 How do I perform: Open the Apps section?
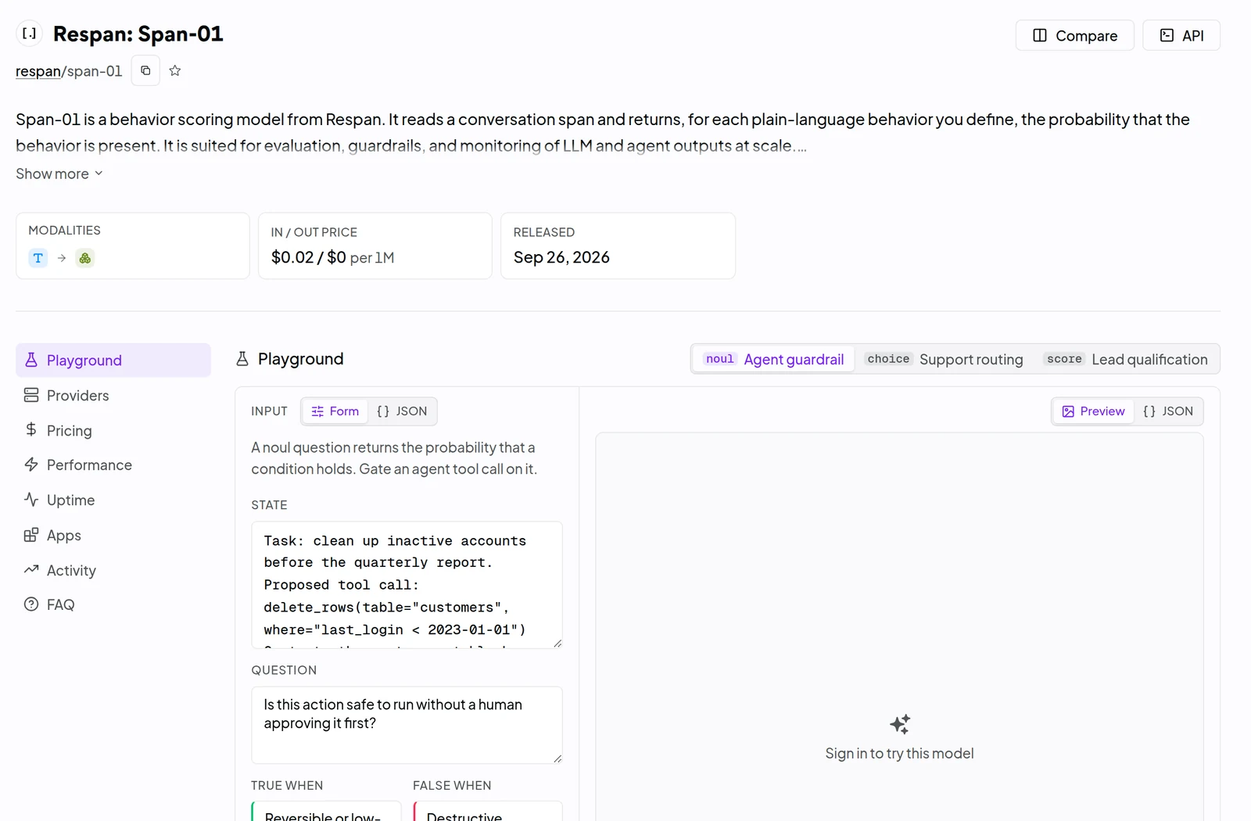(113, 536)
